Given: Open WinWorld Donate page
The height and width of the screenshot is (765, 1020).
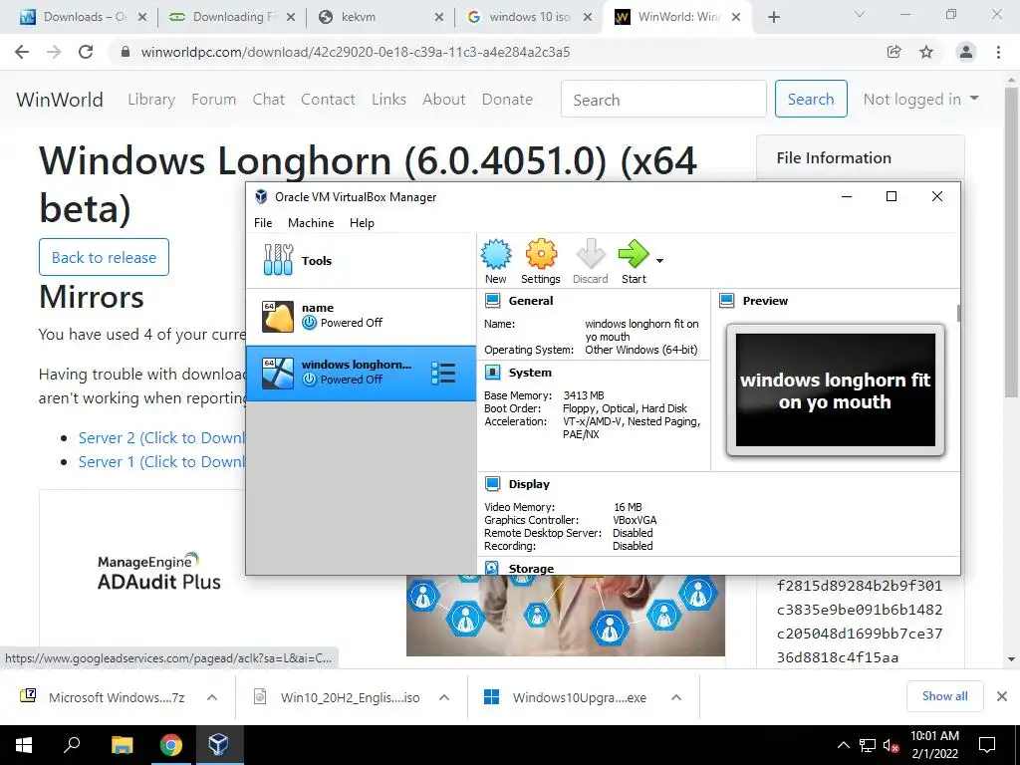Looking at the screenshot, I should point(507,100).
